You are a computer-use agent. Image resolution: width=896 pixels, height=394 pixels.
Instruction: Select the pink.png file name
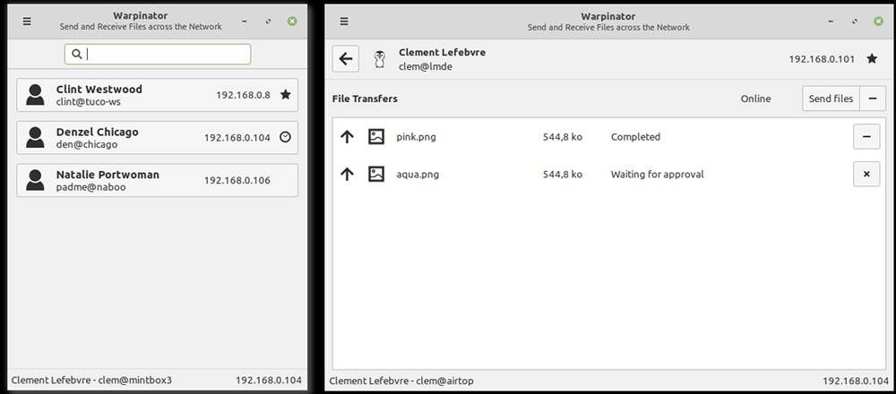click(416, 137)
